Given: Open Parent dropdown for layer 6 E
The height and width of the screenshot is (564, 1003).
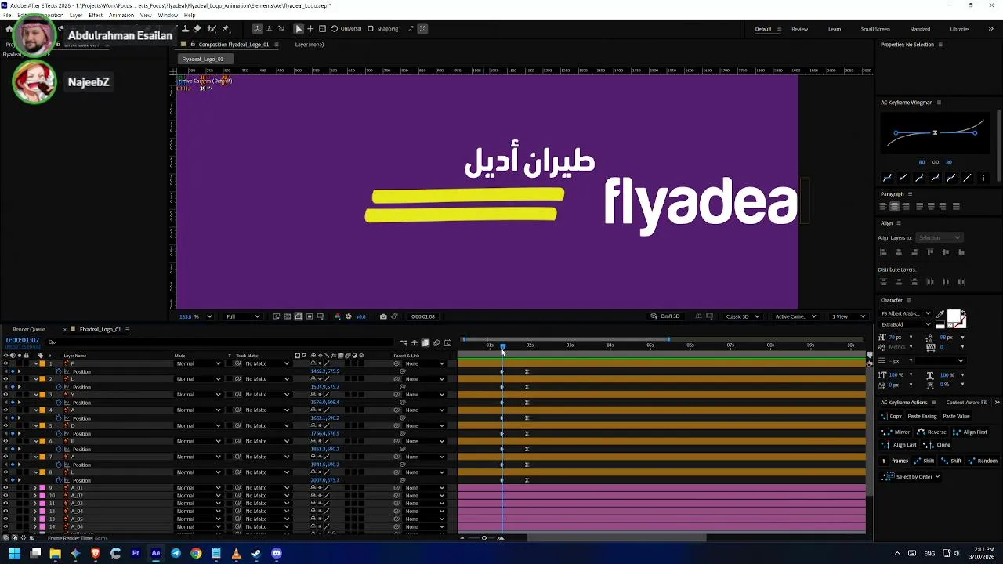Looking at the screenshot, I should click(x=425, y=441).
